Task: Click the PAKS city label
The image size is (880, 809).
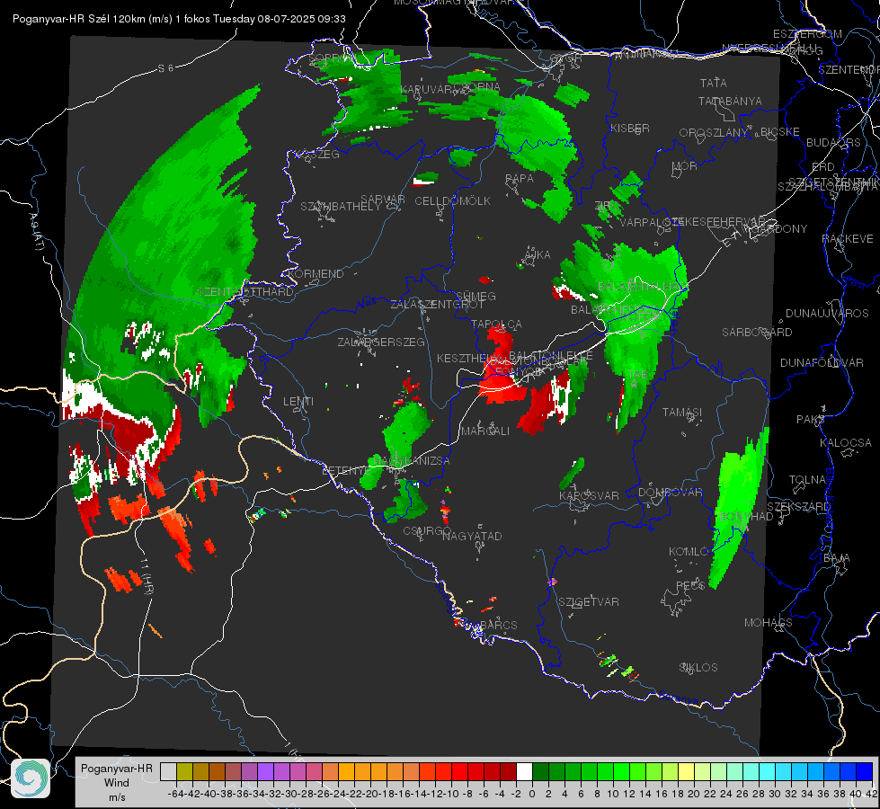Action: [811, 420]
